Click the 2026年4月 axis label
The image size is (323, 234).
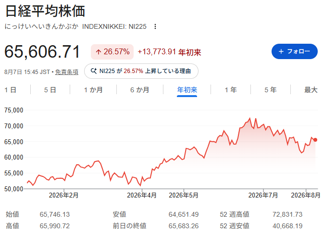[x=142, y=195]
